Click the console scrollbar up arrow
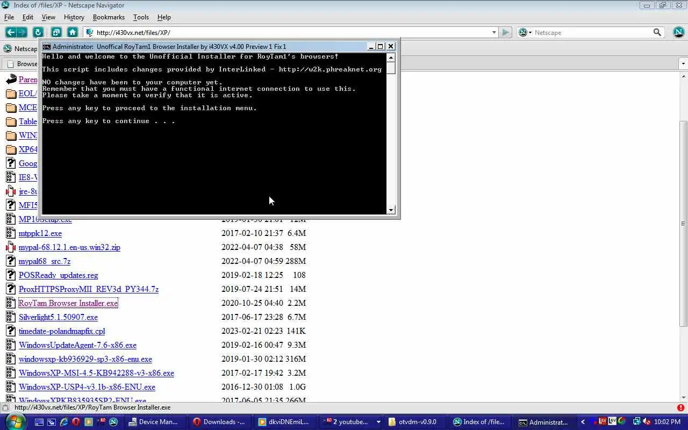 point(391,58)
